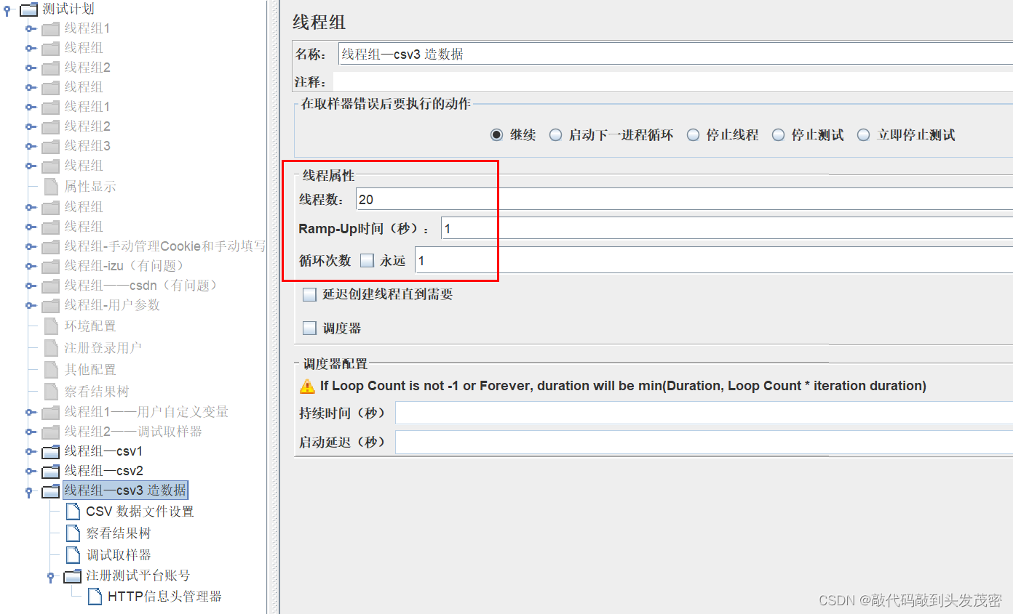Click the 名称 name input field
The image size is (1013, 614).
pos(675,54)
